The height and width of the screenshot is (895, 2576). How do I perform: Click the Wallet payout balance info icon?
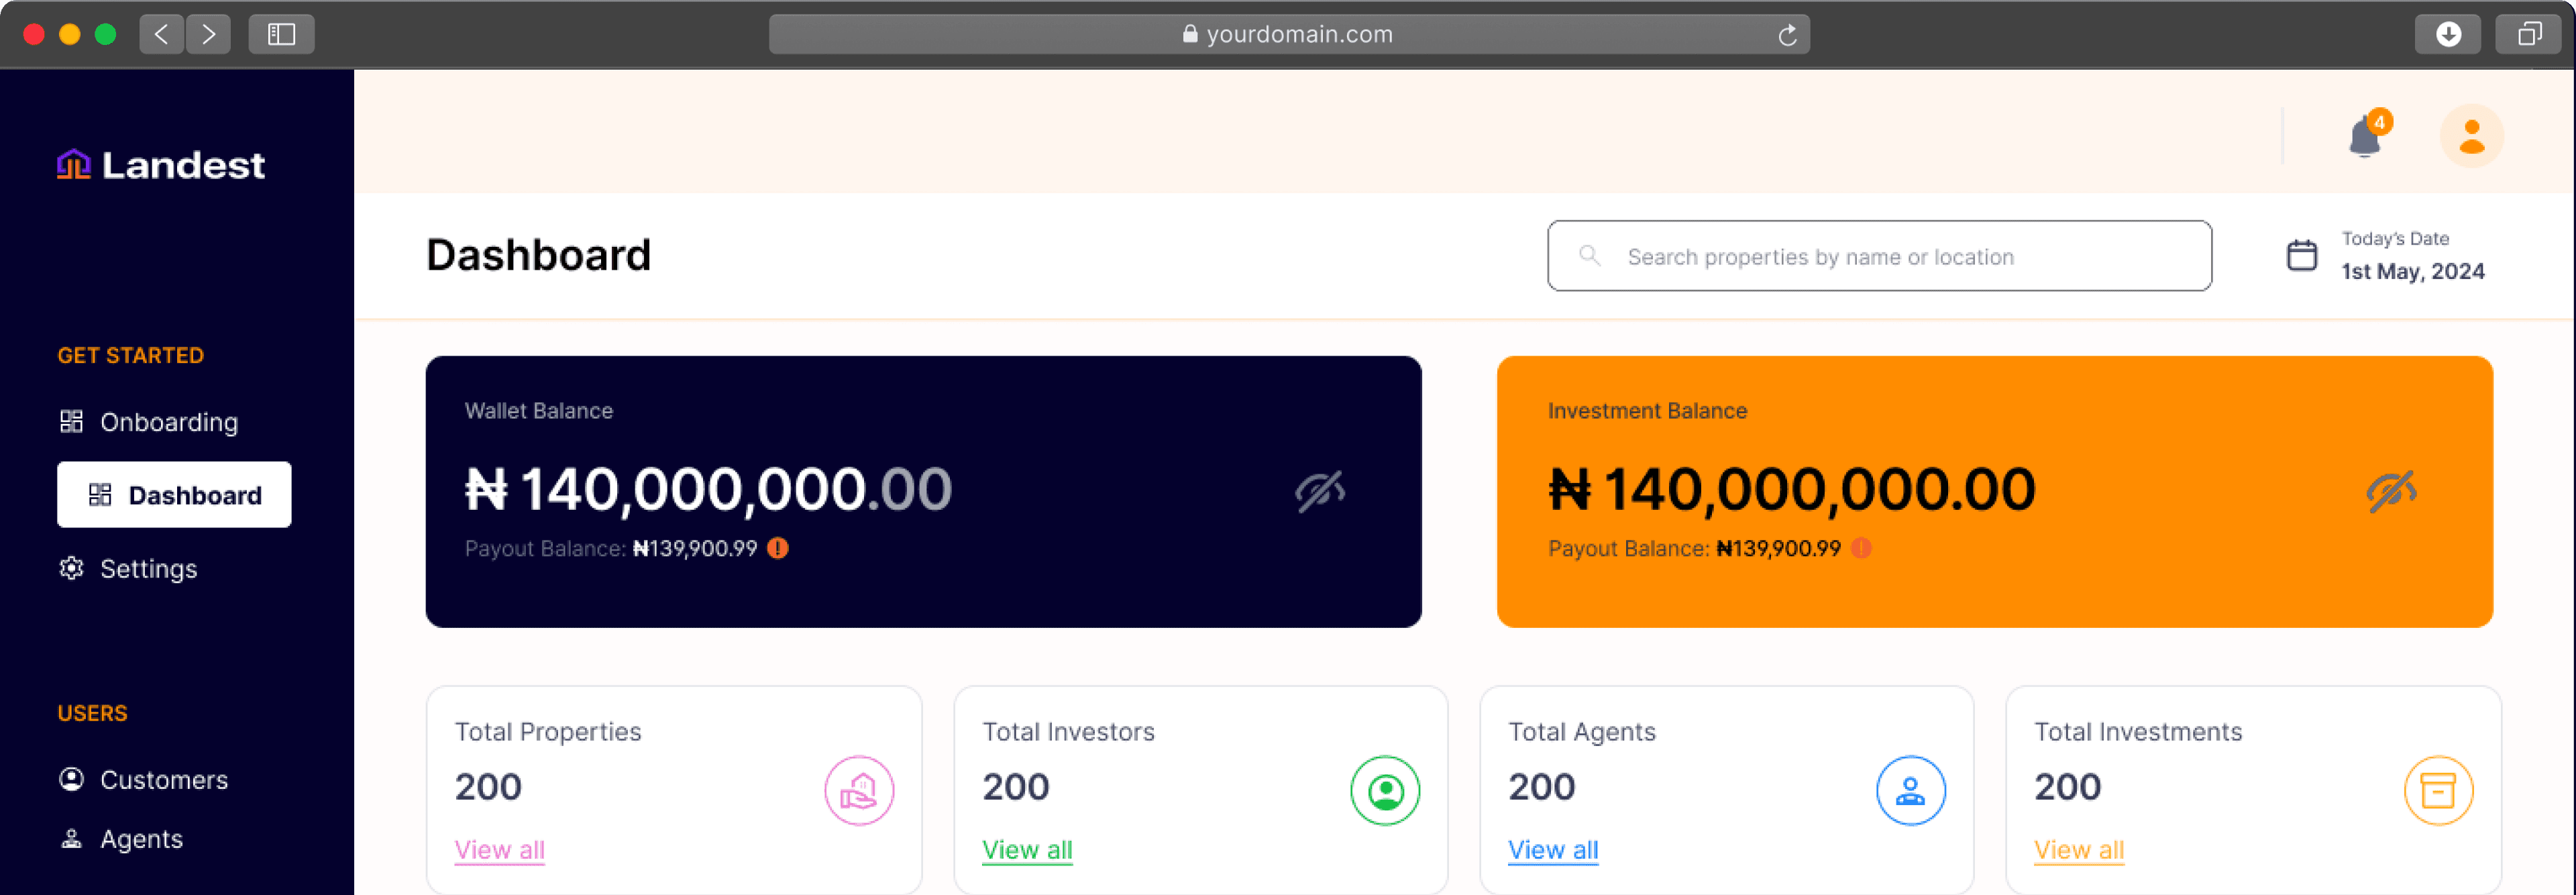(x=777, y=548)
